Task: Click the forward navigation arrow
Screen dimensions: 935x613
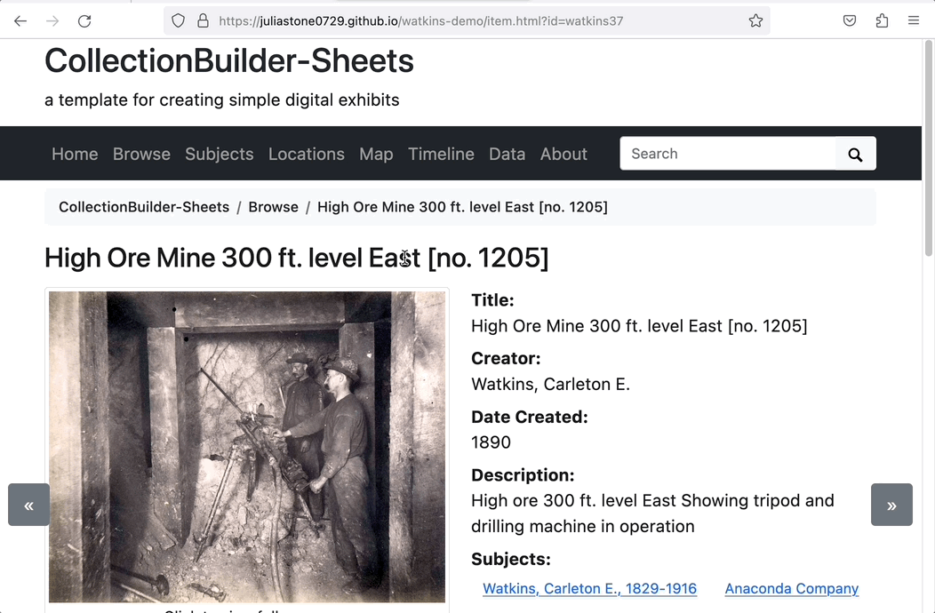Action: tap(52, 20)
